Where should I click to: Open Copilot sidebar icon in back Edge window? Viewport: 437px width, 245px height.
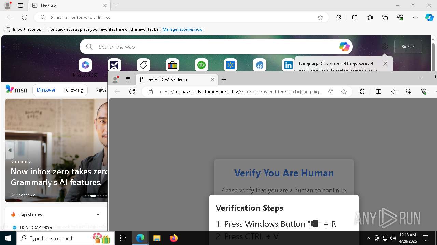tap(429, 17)
